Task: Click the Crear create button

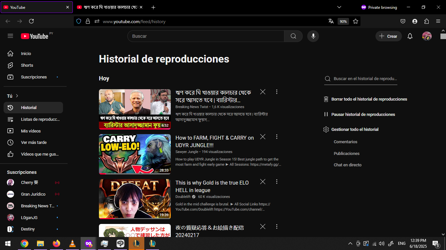Action: [x=389, y=36]
